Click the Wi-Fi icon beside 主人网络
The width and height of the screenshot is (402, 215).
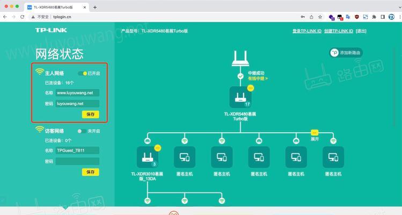[40, 71]
